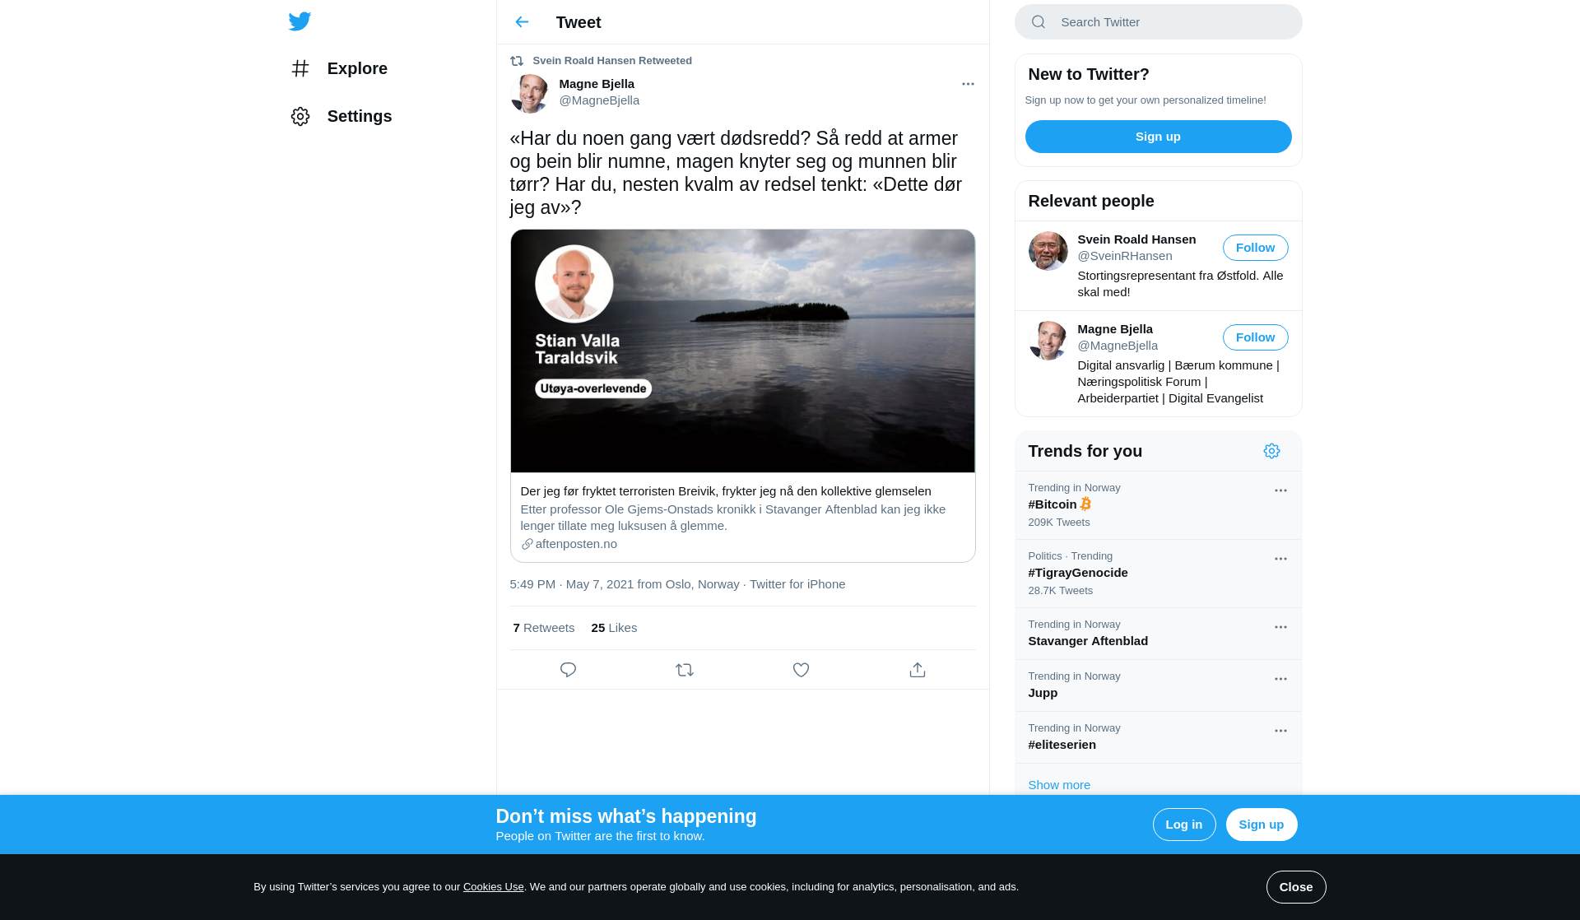Retweet using the retweet icon

(x=685, y=670)
